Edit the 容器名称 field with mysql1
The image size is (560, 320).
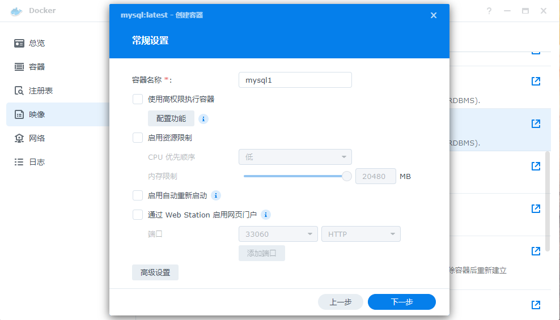(295, 80)
